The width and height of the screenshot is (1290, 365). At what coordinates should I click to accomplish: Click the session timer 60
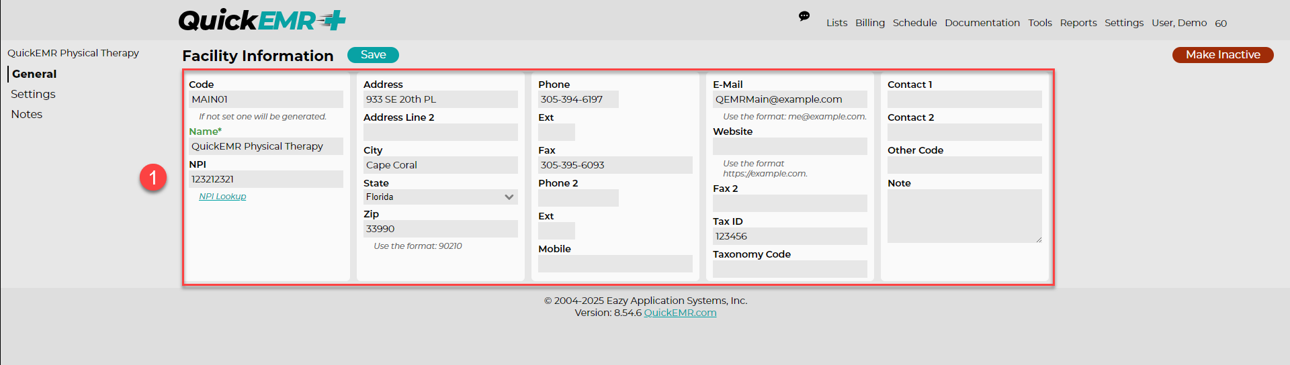1221,23
